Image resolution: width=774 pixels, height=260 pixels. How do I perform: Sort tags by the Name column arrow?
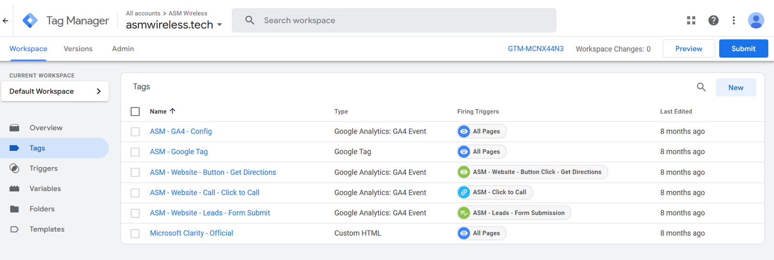pyautogui.click(x=172, y=111)
